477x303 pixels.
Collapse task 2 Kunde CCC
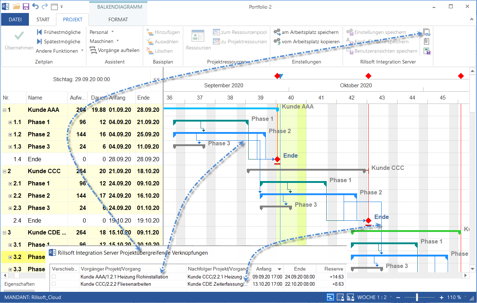coord(4,171)
